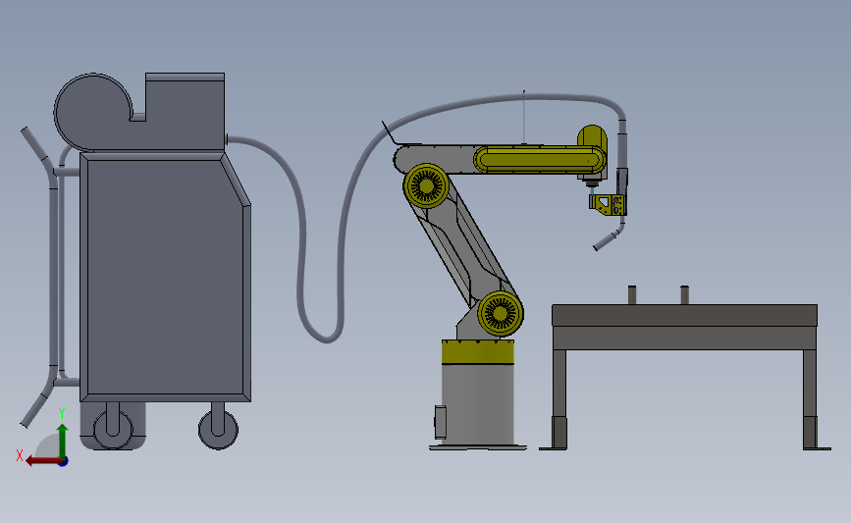Select the robot's lower yellow shoulder joint

pyautogui.click(x=500, y=314)
